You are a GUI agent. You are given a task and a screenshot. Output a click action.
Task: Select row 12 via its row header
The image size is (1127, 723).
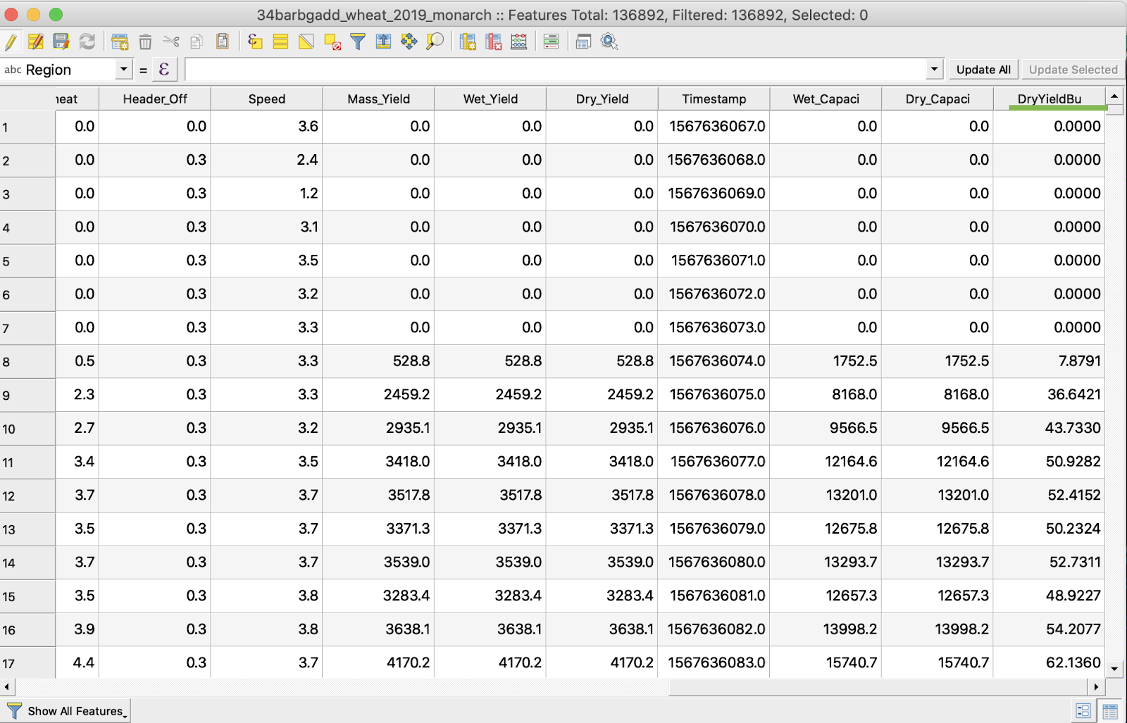click(x=27, y=496)
